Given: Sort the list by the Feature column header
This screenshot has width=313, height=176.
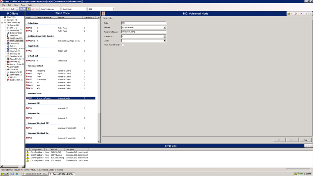Looking at the screenshot, I should [70, 17].
